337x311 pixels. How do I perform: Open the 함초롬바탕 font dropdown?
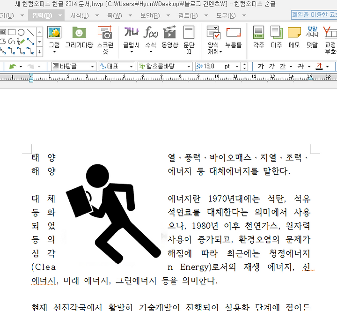(x=165, y=66)
